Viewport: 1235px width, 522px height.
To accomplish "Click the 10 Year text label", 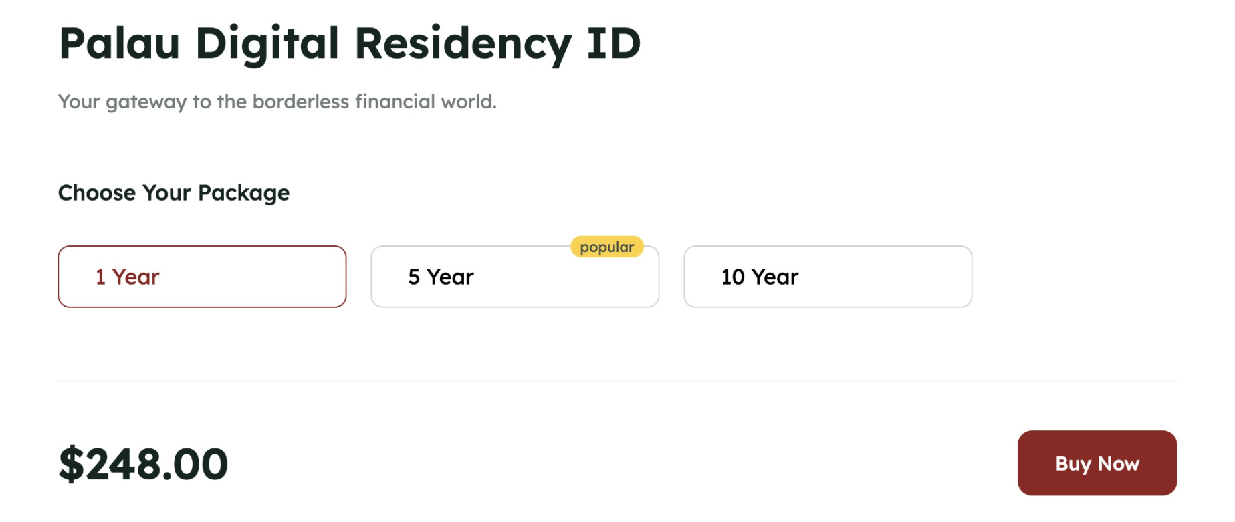I will pos(760,277).
